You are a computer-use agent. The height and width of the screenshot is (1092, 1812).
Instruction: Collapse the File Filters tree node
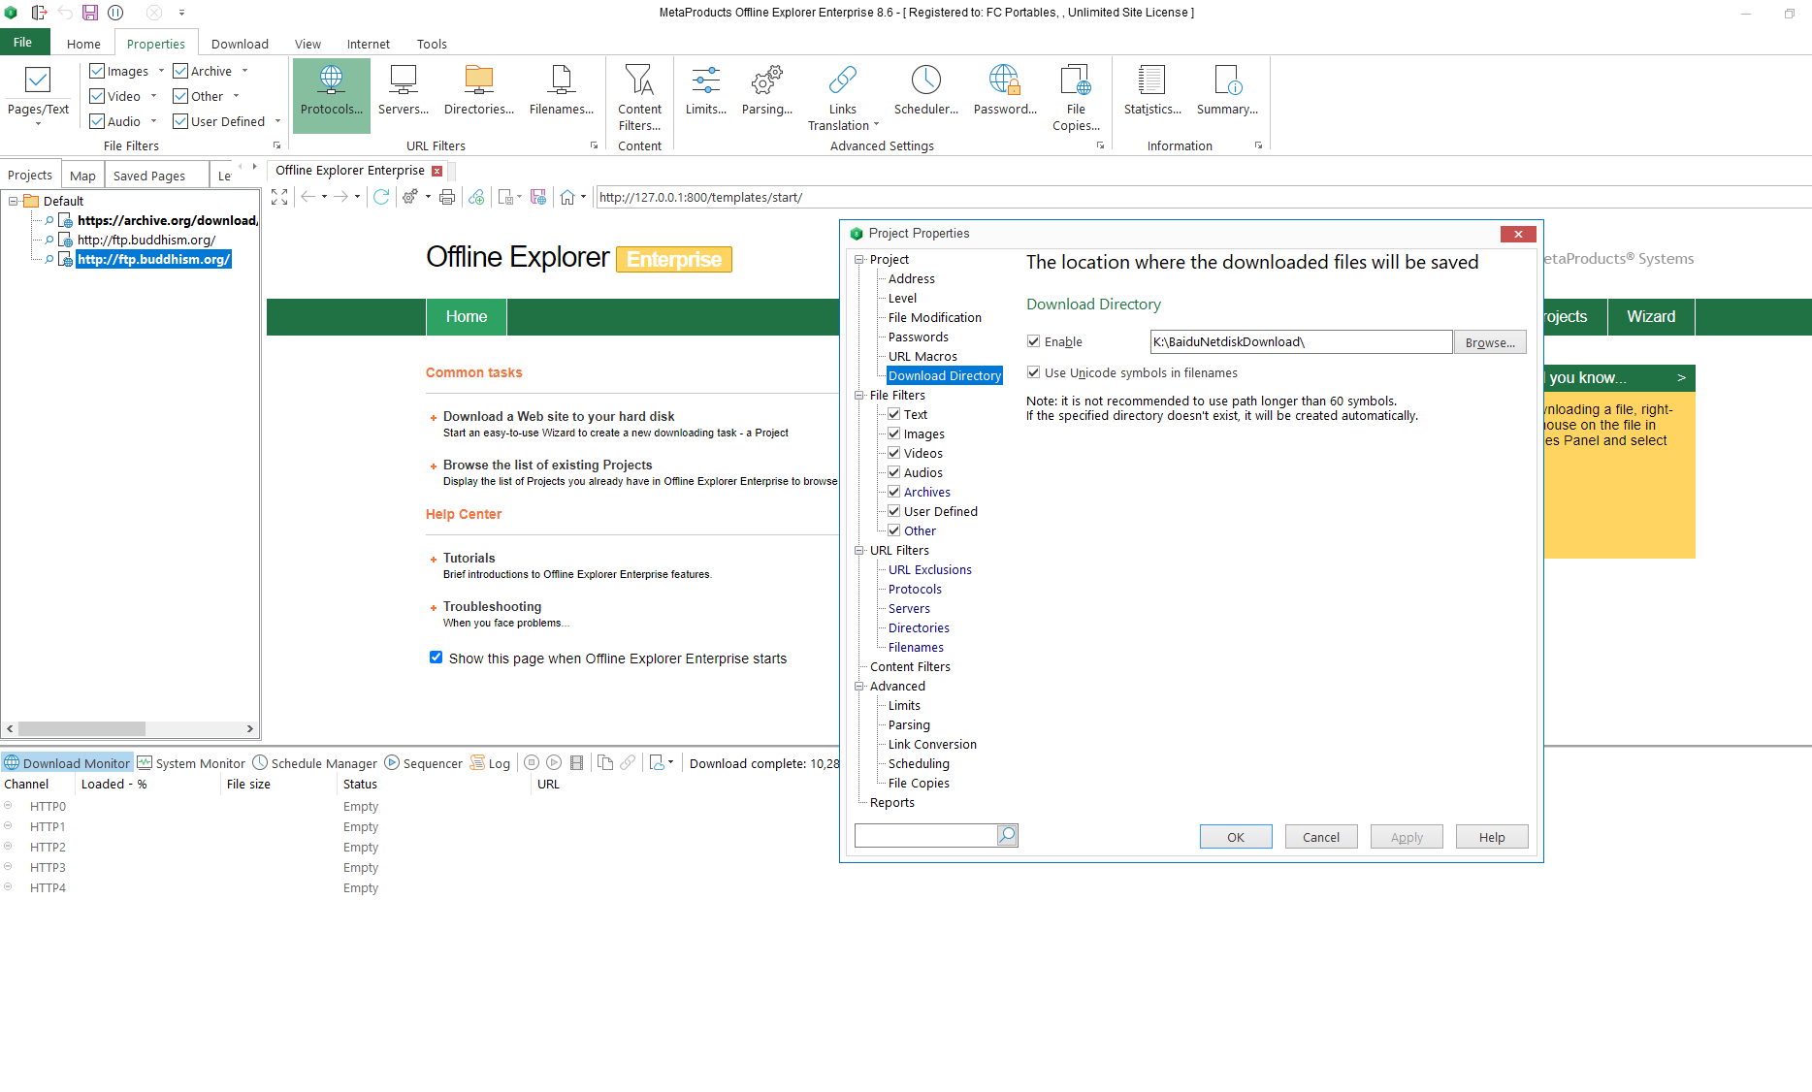pyautogui.click(x=859, y=395)
